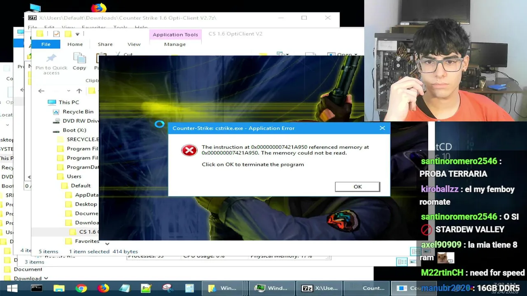527x296 pixels.
Task: Select DVD RW Drive in navigation tree
Action: 81,121
